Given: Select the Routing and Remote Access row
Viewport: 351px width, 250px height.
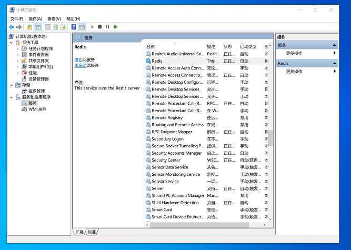Looking at the screenshot, I should [x=206, y=125].
